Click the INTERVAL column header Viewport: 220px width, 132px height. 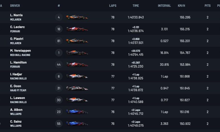(164, 6)
